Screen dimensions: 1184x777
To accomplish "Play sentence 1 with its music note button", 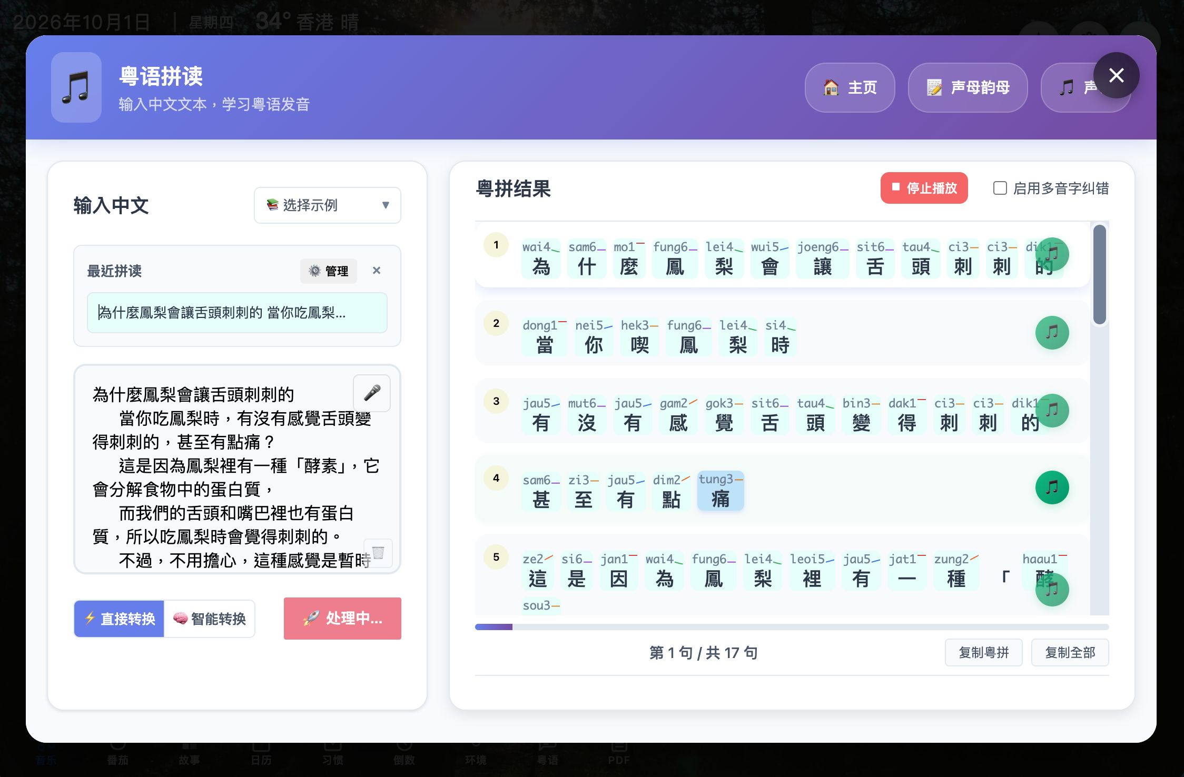I will tap(1052, 254).
